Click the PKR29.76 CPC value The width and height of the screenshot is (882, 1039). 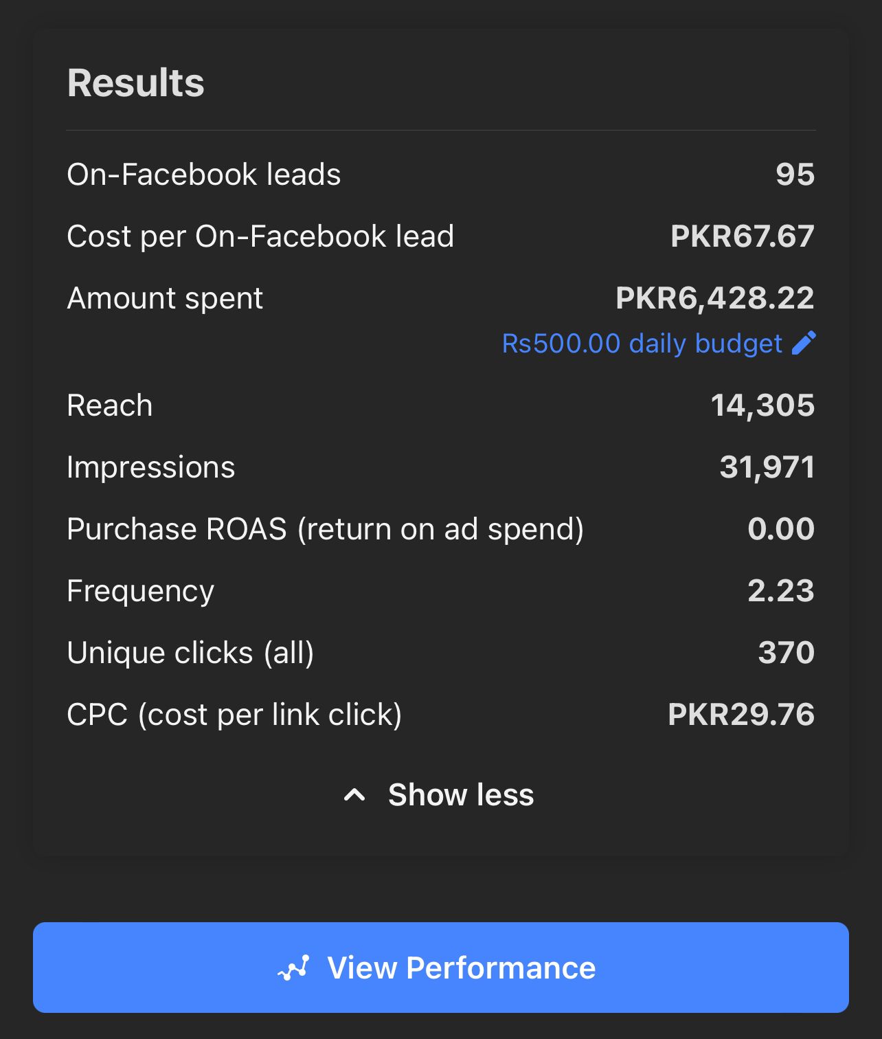tap(740, 715)
